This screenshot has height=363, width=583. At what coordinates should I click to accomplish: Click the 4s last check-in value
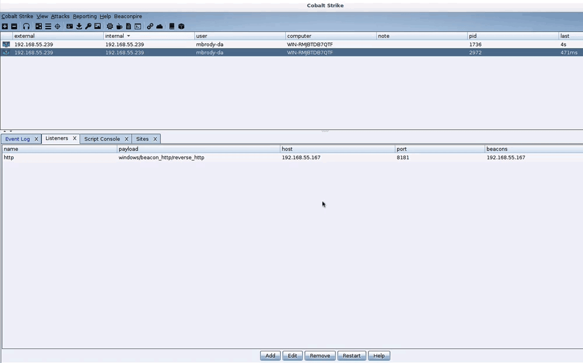click(563, 45)
